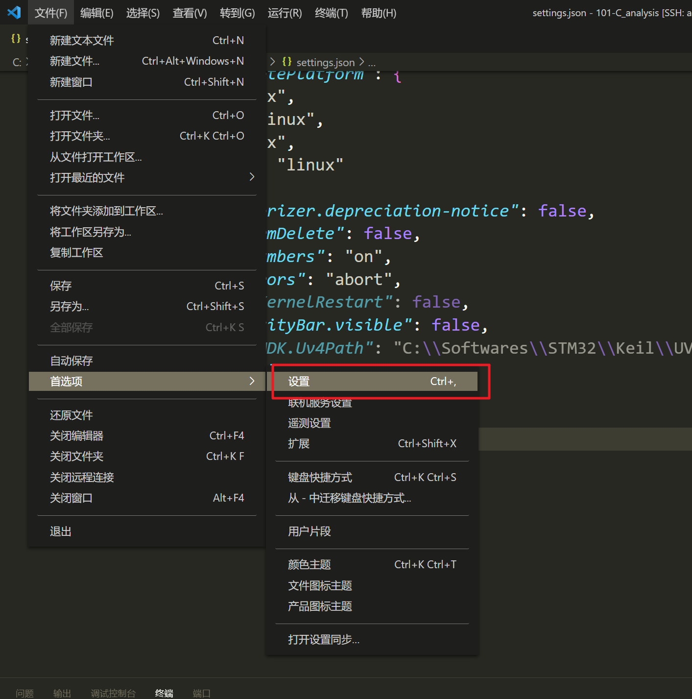The height and width of the screenshot is (699, 692).
Task: Switch to the 端口 panel tab
Action: [201, 693]
